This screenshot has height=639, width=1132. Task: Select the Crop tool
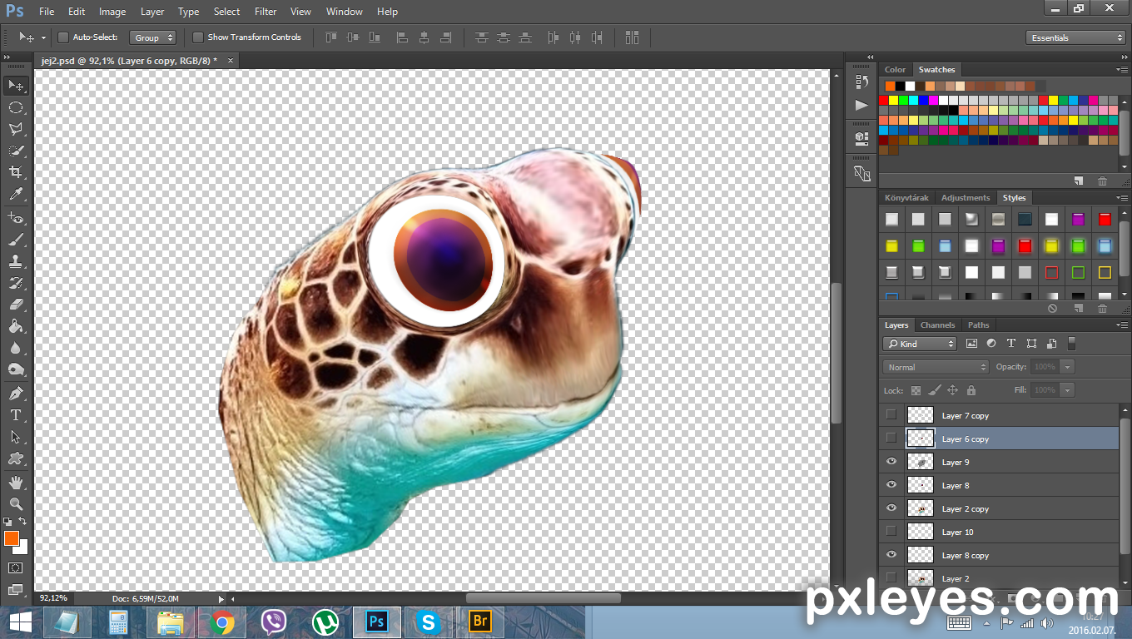(16, 172)
